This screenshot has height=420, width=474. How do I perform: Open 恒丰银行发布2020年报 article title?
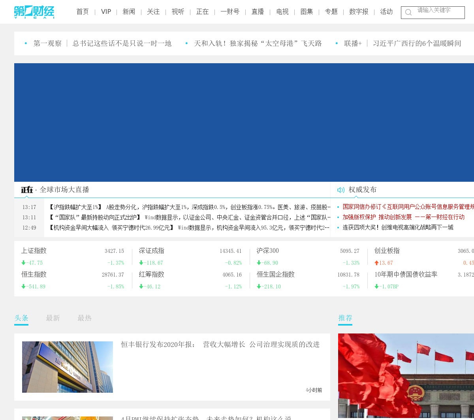(x=220, y=345)
